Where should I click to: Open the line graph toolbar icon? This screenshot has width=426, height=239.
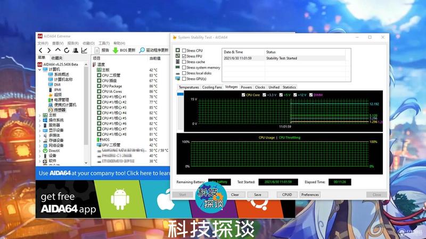84,50
